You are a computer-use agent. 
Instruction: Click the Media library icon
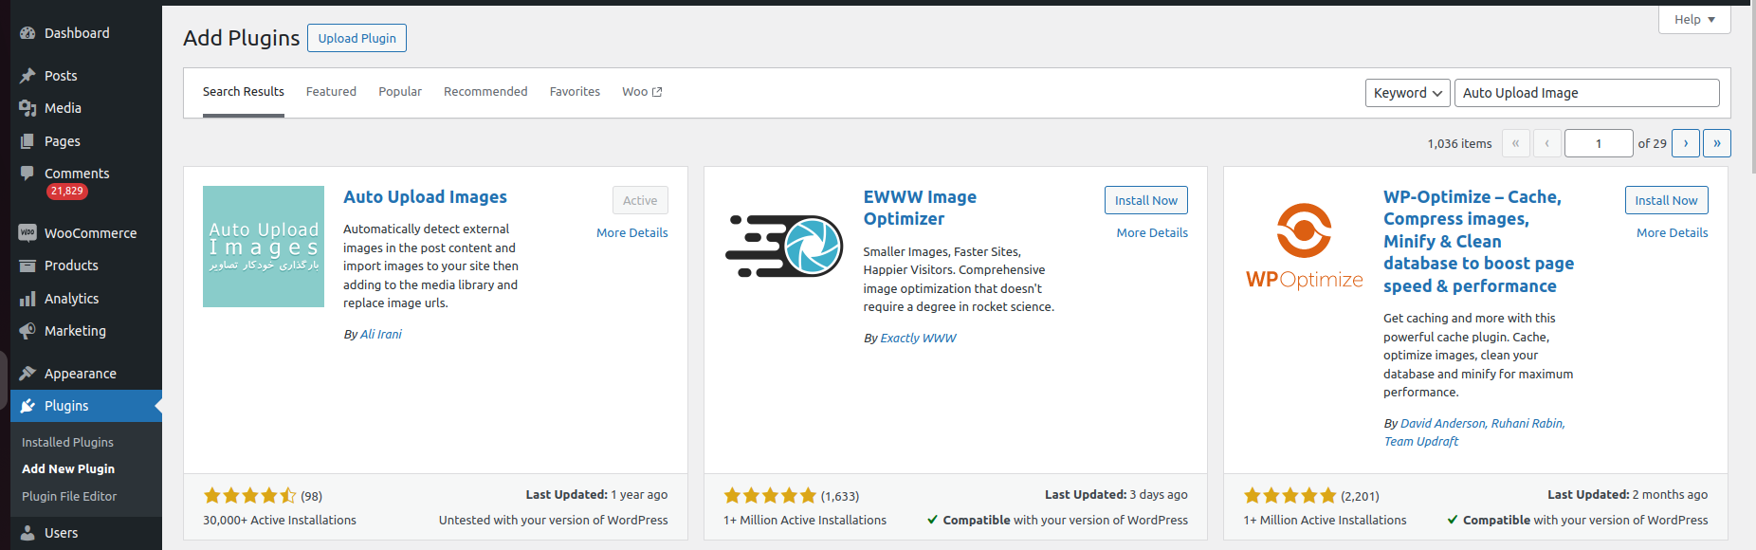tap(27, 108)
